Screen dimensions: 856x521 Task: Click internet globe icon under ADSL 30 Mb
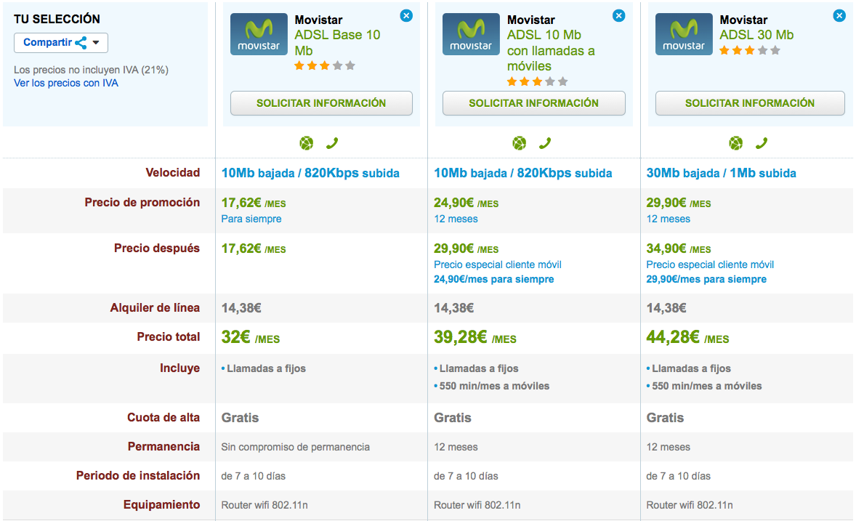click(x=736, y=143)
